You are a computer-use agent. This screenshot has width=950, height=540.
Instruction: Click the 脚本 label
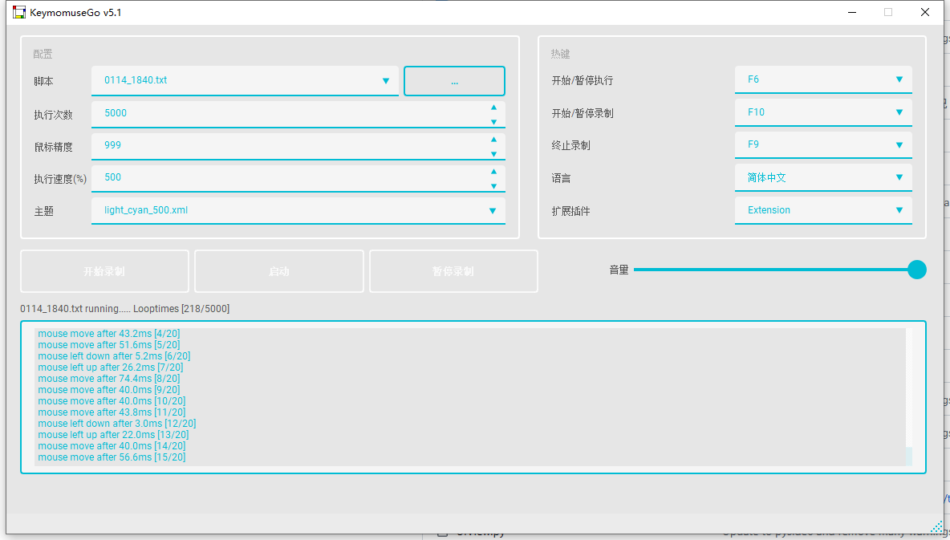(43, 81)
